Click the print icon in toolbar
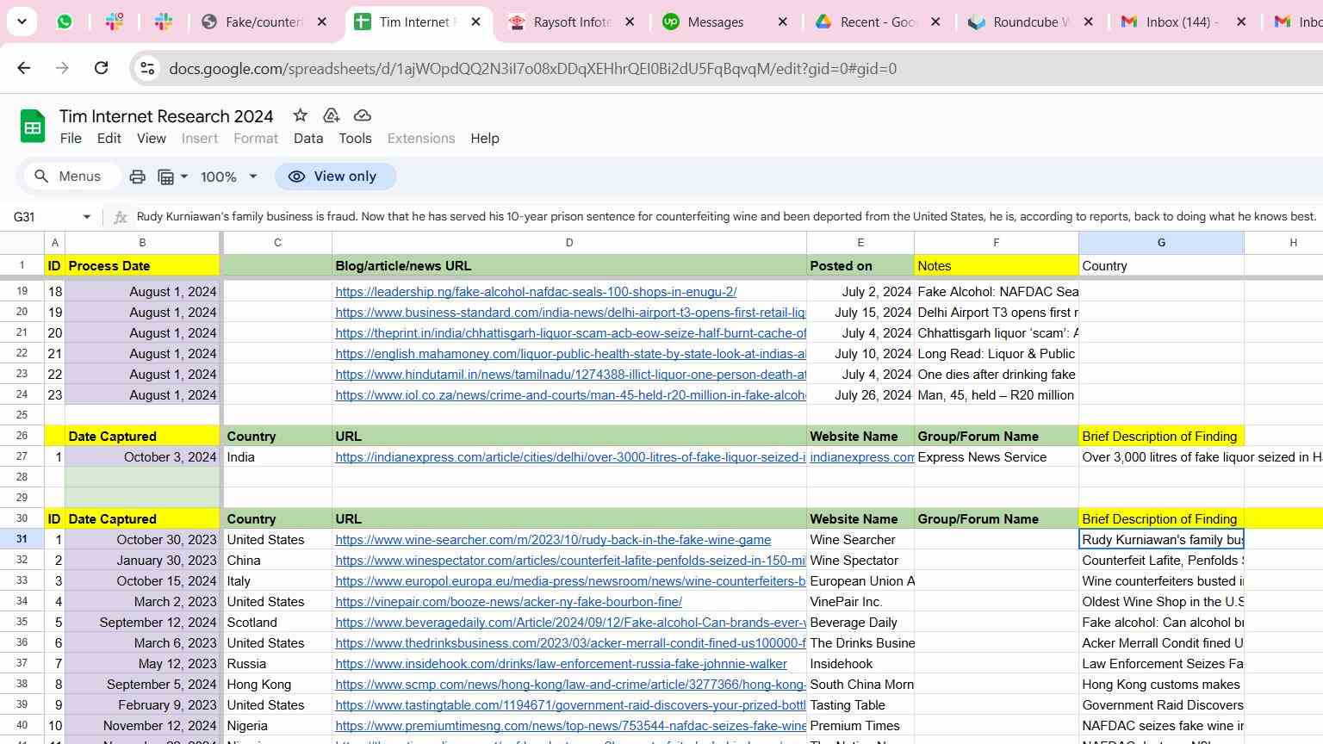1323x744 pixels. [x=137, y=177]
